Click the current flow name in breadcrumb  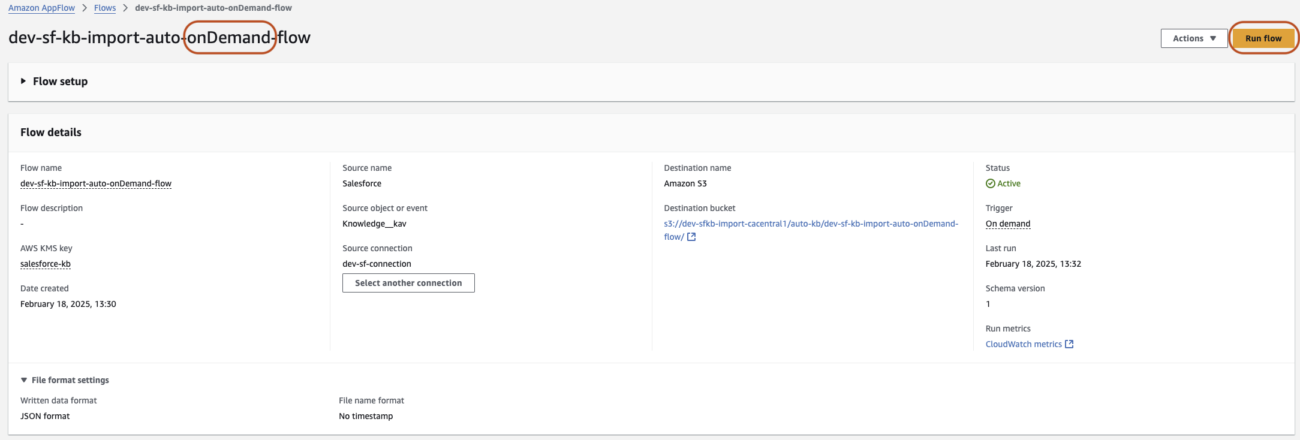[x=213, y=8]
